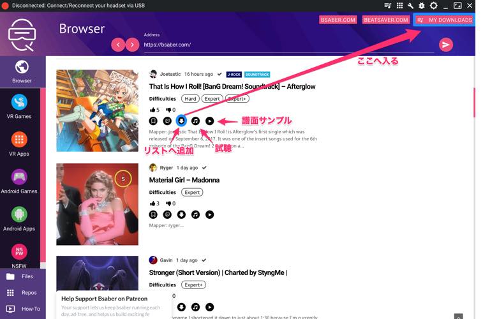
Task: Click the address field showing bsaber.com
Action: click(288, 45)
